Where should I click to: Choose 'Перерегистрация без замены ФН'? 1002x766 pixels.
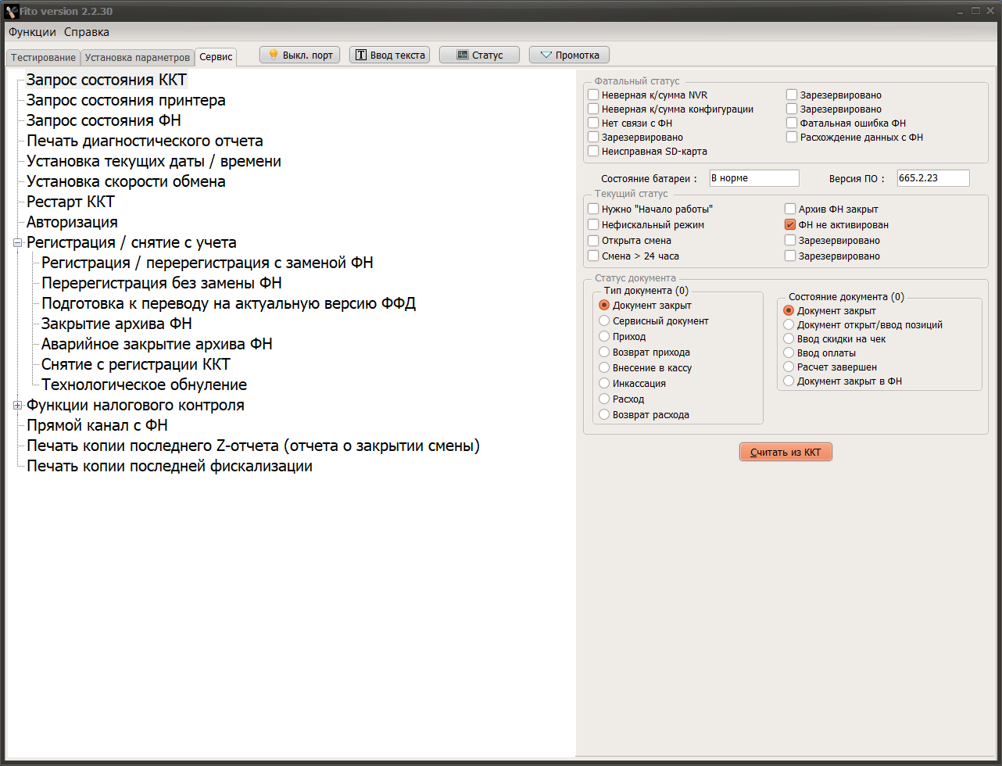tap(162, 283)
